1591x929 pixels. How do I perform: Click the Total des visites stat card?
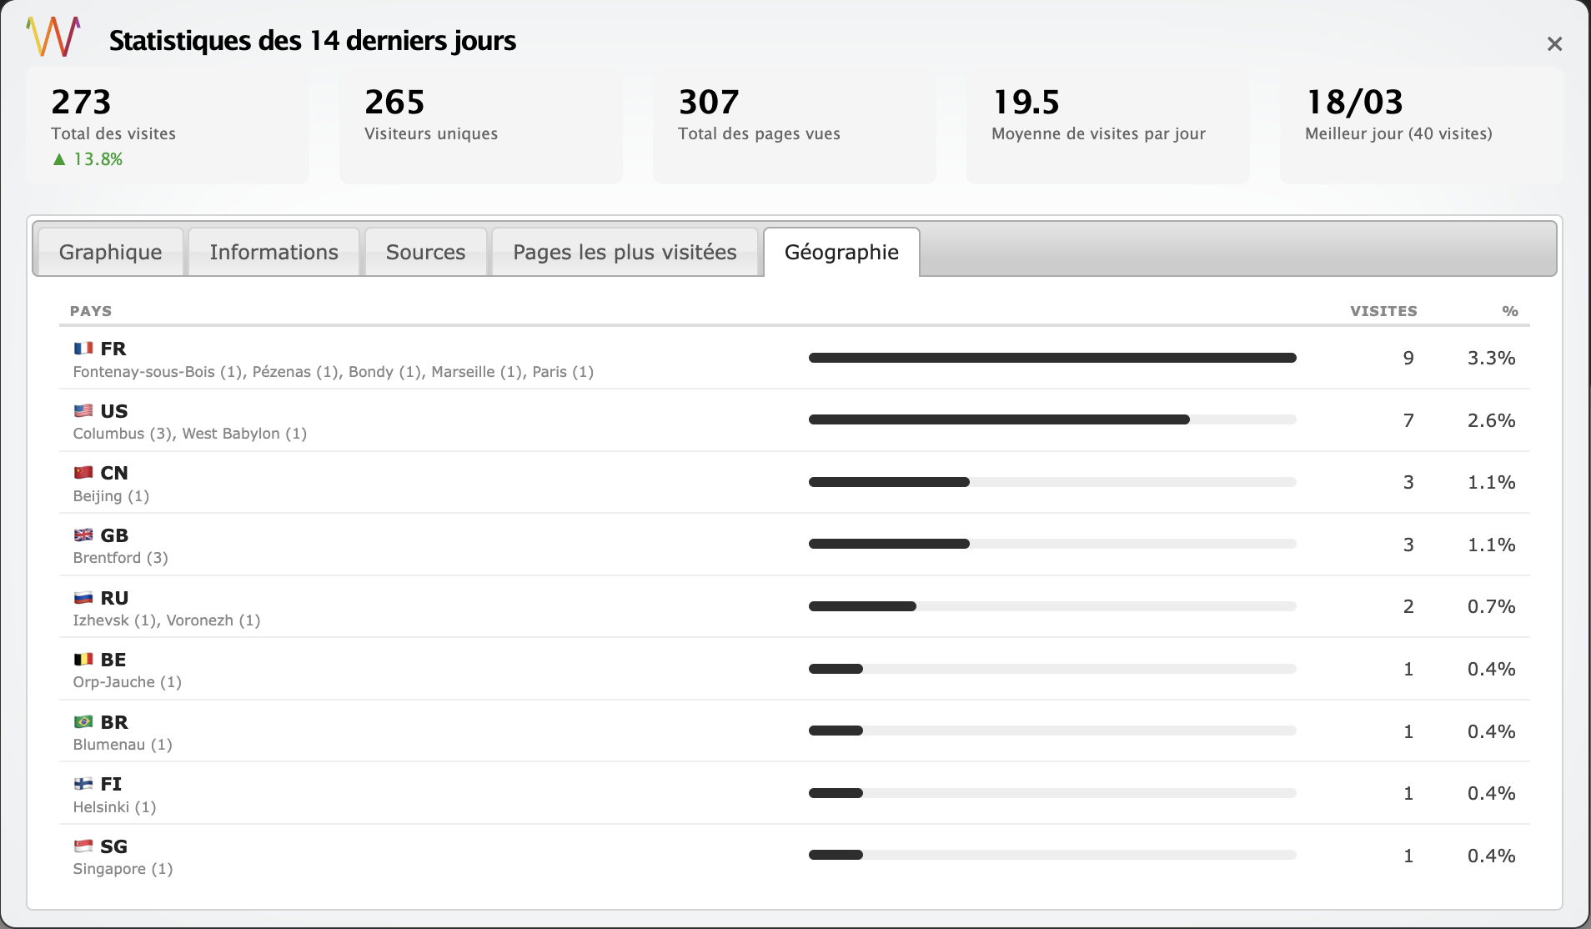point(168,127)
